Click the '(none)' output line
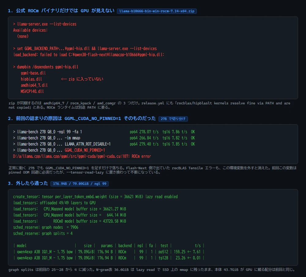The height and width of the screenshot is (277, 306). pyautogui.click(x=23, y=36)
